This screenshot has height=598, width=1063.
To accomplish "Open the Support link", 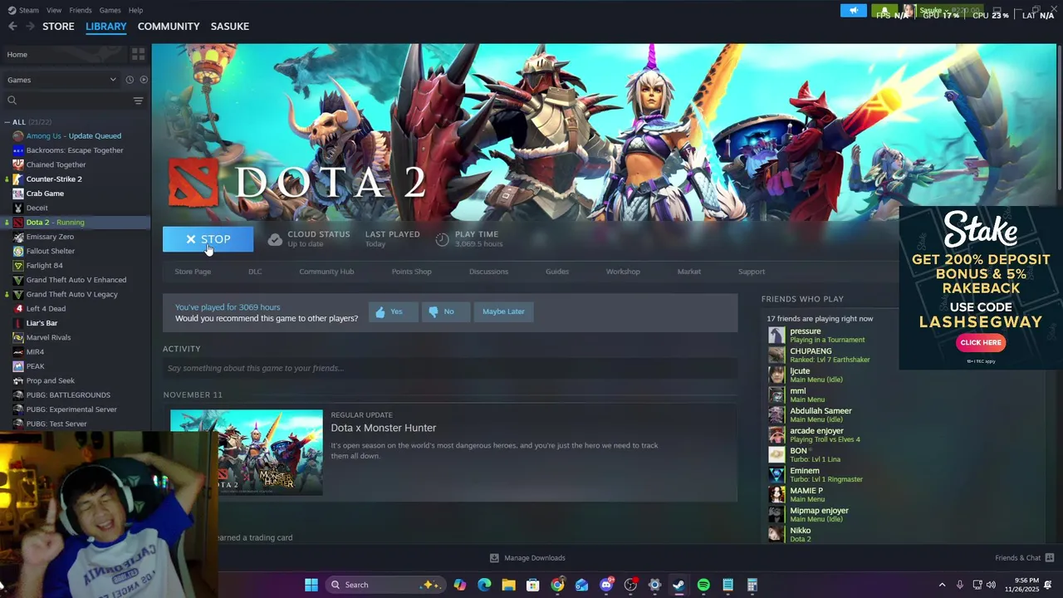I will point(752,272).
